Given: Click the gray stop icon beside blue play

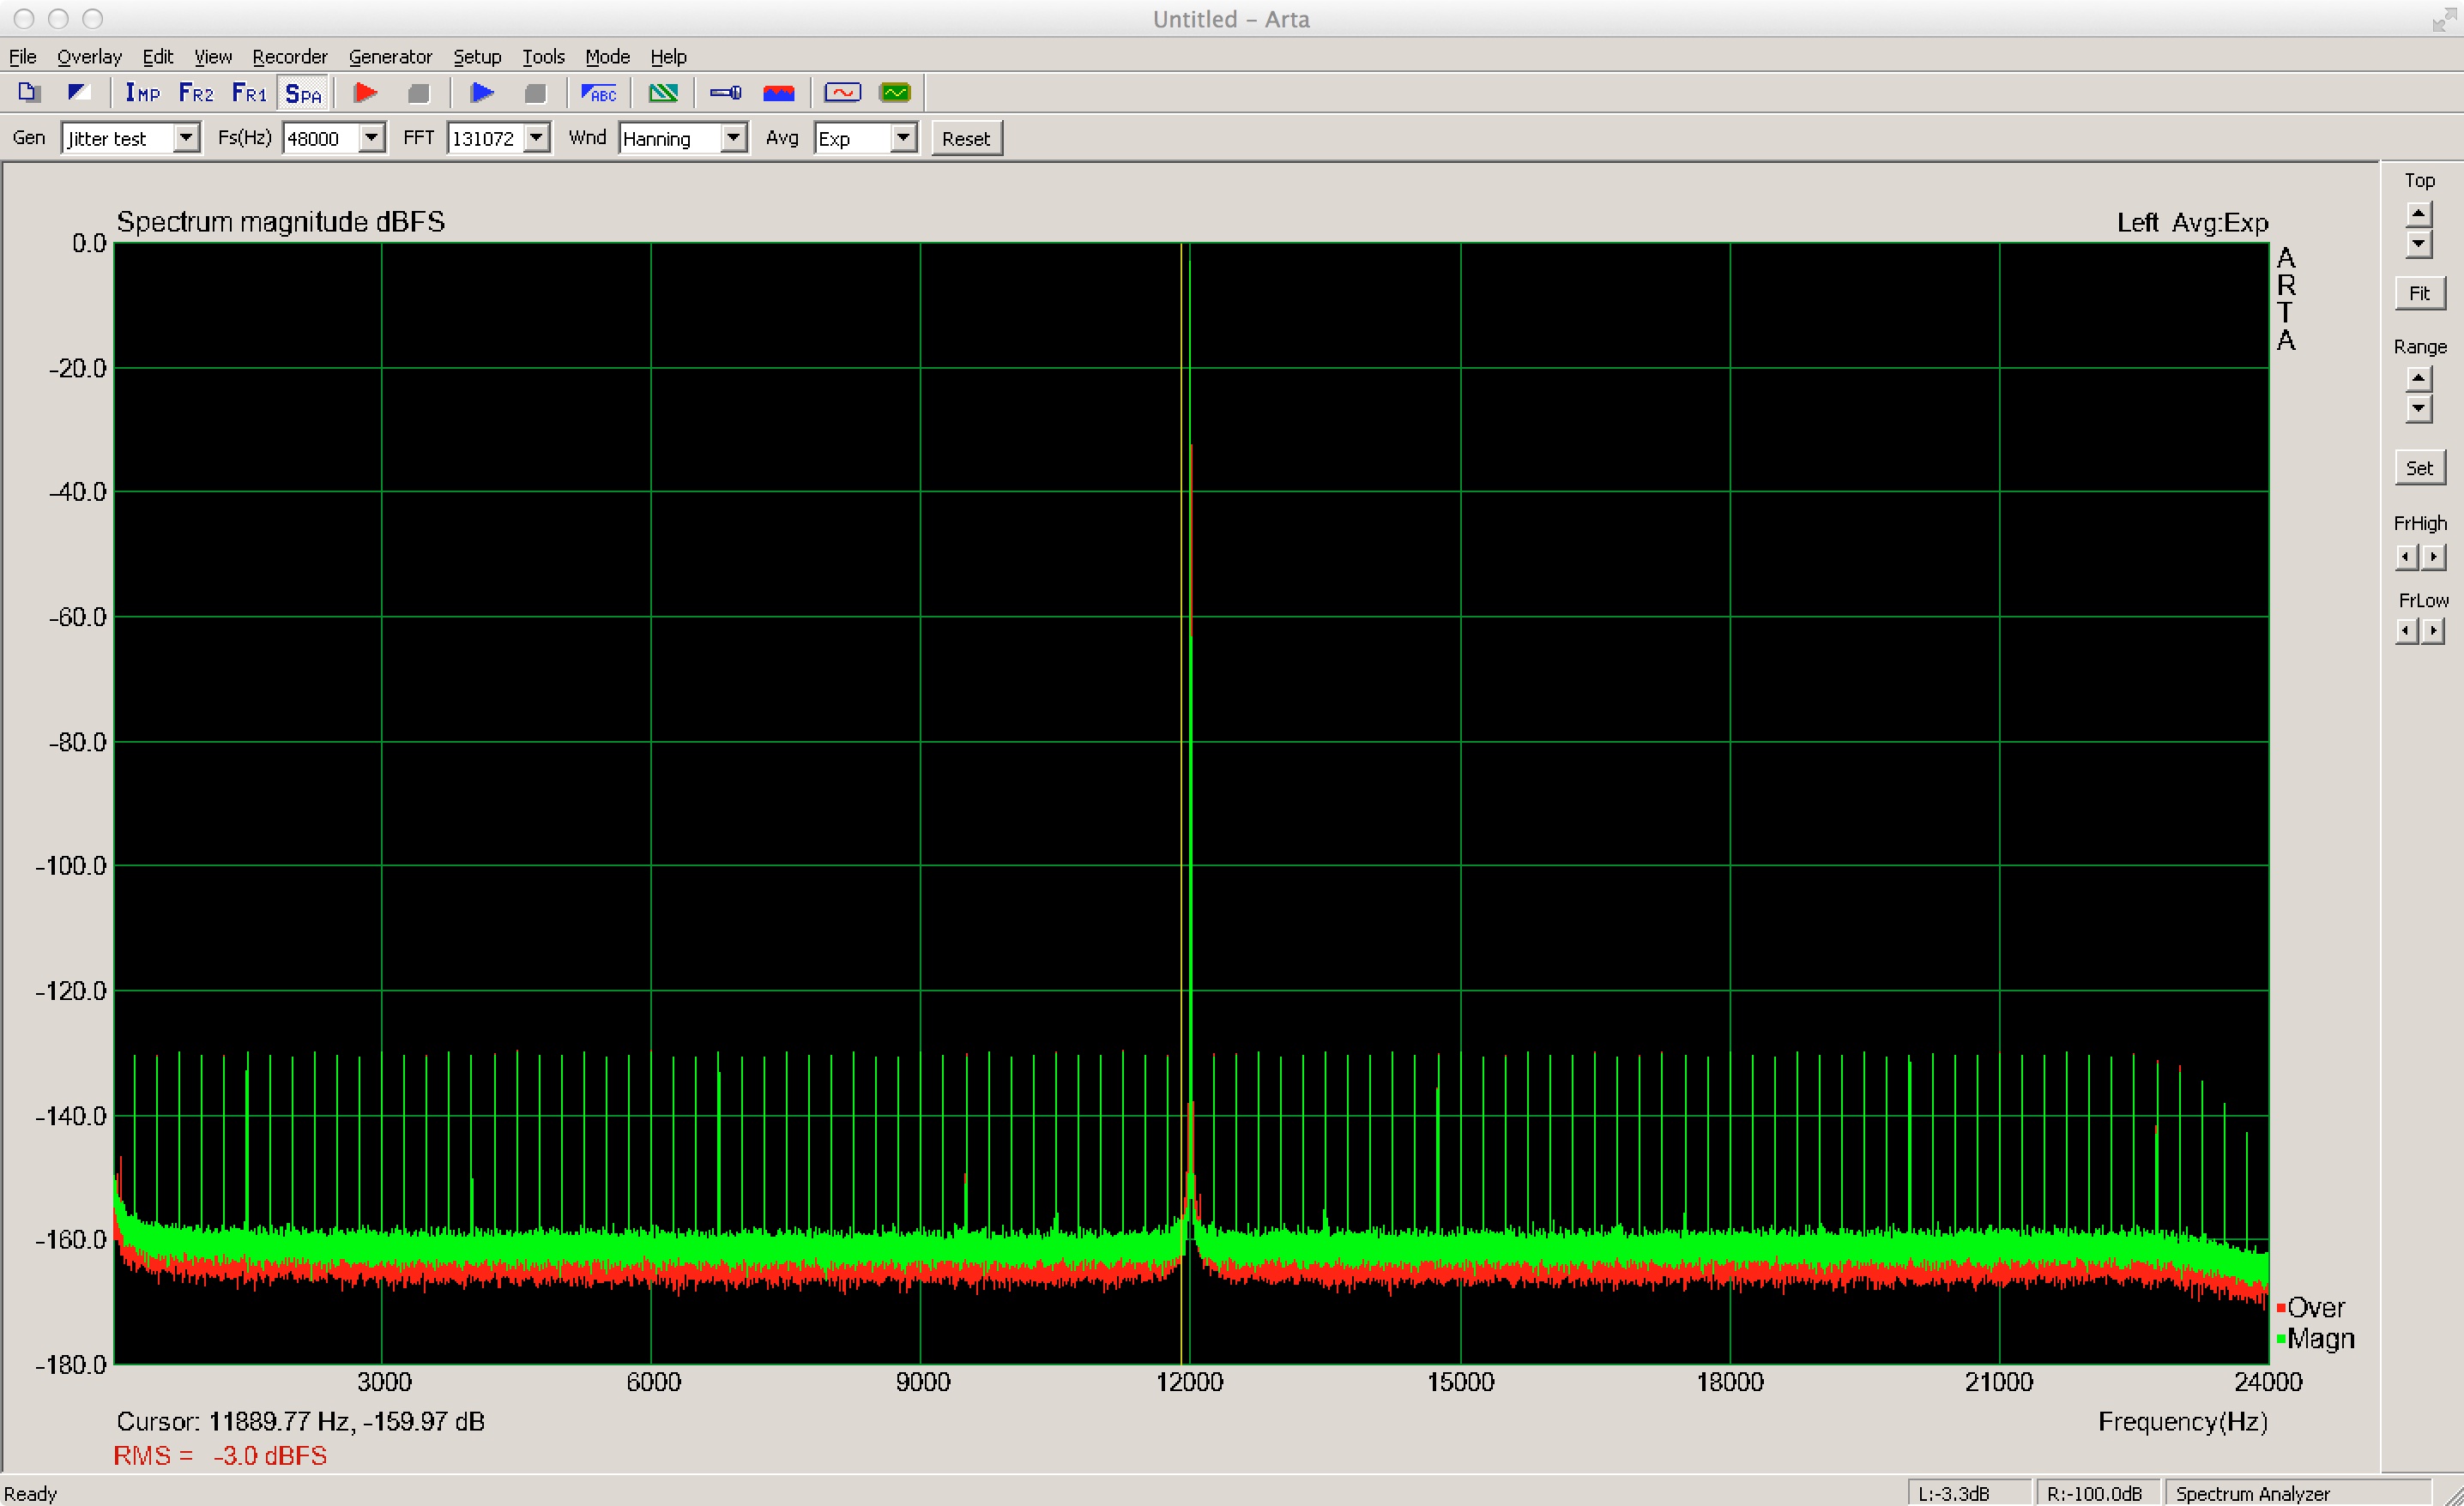Looking at the screenshot, I should (x=536, y=93).
